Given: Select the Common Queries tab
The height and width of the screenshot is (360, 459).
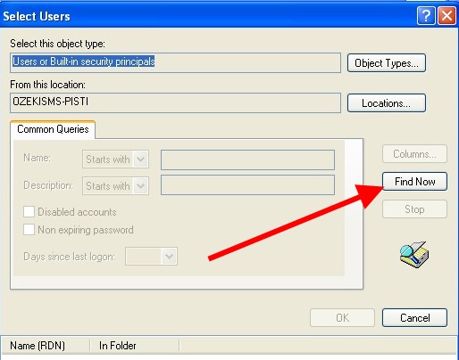Looking at the screenshot, I should [x=53, y=129].
